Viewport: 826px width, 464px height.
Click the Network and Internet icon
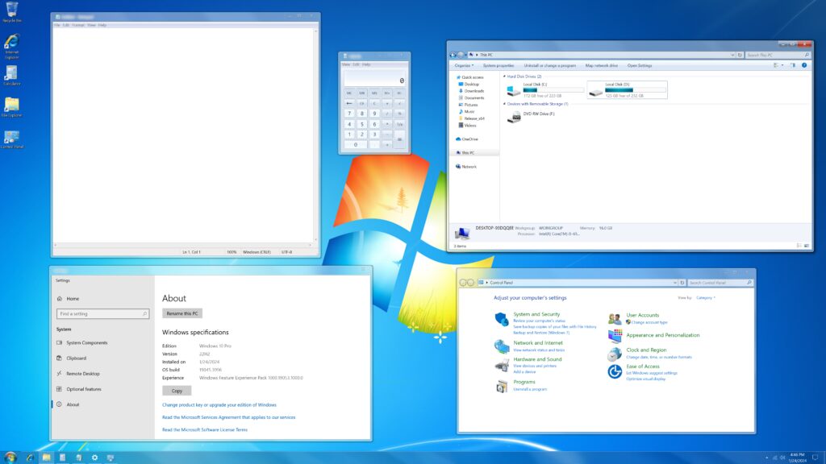click(x=502, y=346)
